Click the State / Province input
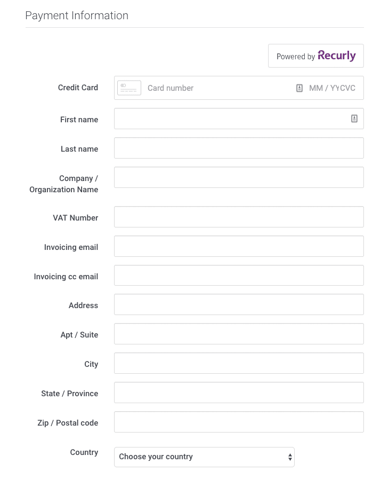The height and width of the screenshot is (487, 389). coord(239,392)
